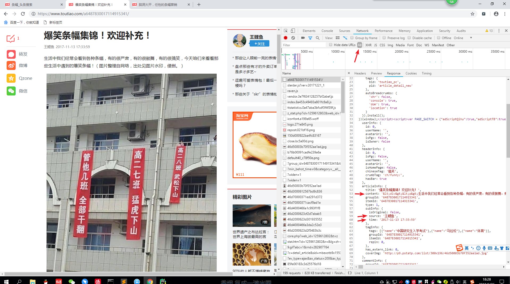Select the All request type filter
The width and height of the screenshot is (510, 284).
tap(359, 45)
